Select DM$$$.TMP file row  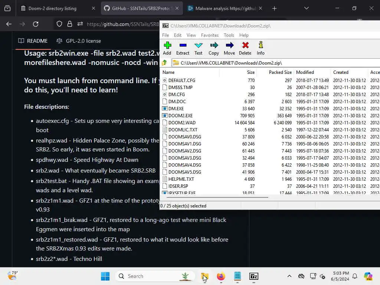point(270,87)
